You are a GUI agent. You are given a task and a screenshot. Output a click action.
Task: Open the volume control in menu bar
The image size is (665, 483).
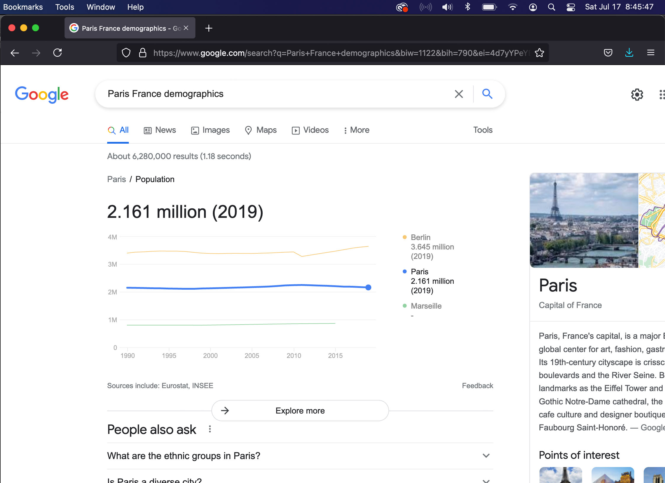pos(447,7)
